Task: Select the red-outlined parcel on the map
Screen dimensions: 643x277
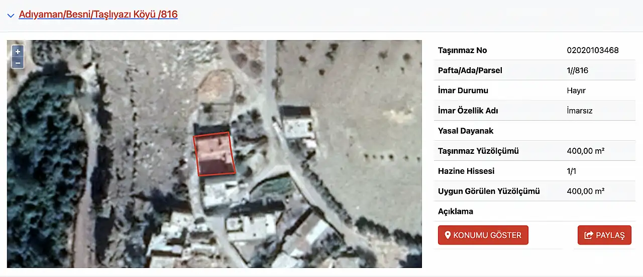Action: pyautogui.click(x=215, y=154)
